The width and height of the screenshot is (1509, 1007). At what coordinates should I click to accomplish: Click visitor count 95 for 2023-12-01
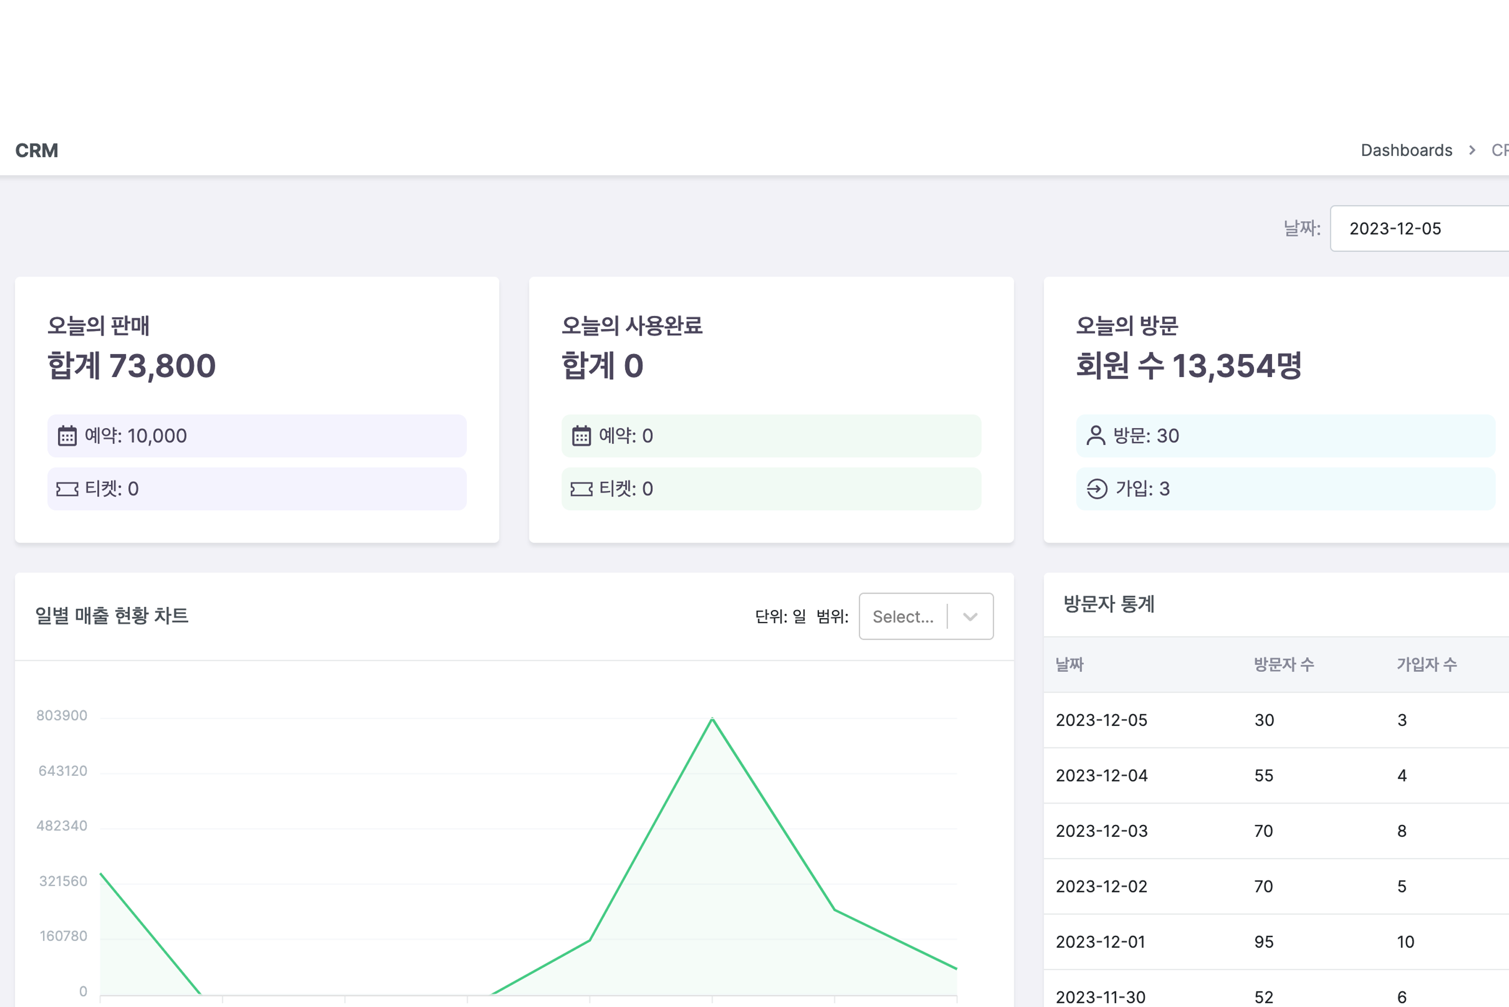coord(1264,942)
